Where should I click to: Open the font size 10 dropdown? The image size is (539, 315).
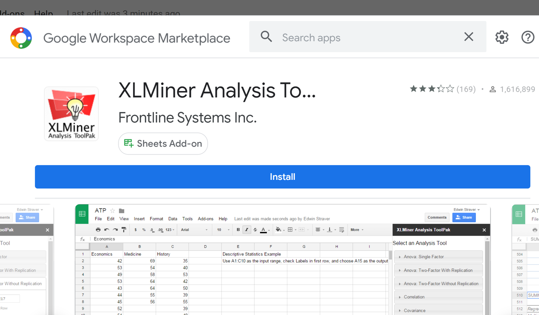click(x=223, y=230)
